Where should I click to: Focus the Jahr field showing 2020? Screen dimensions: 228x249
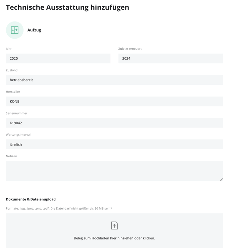58,58
